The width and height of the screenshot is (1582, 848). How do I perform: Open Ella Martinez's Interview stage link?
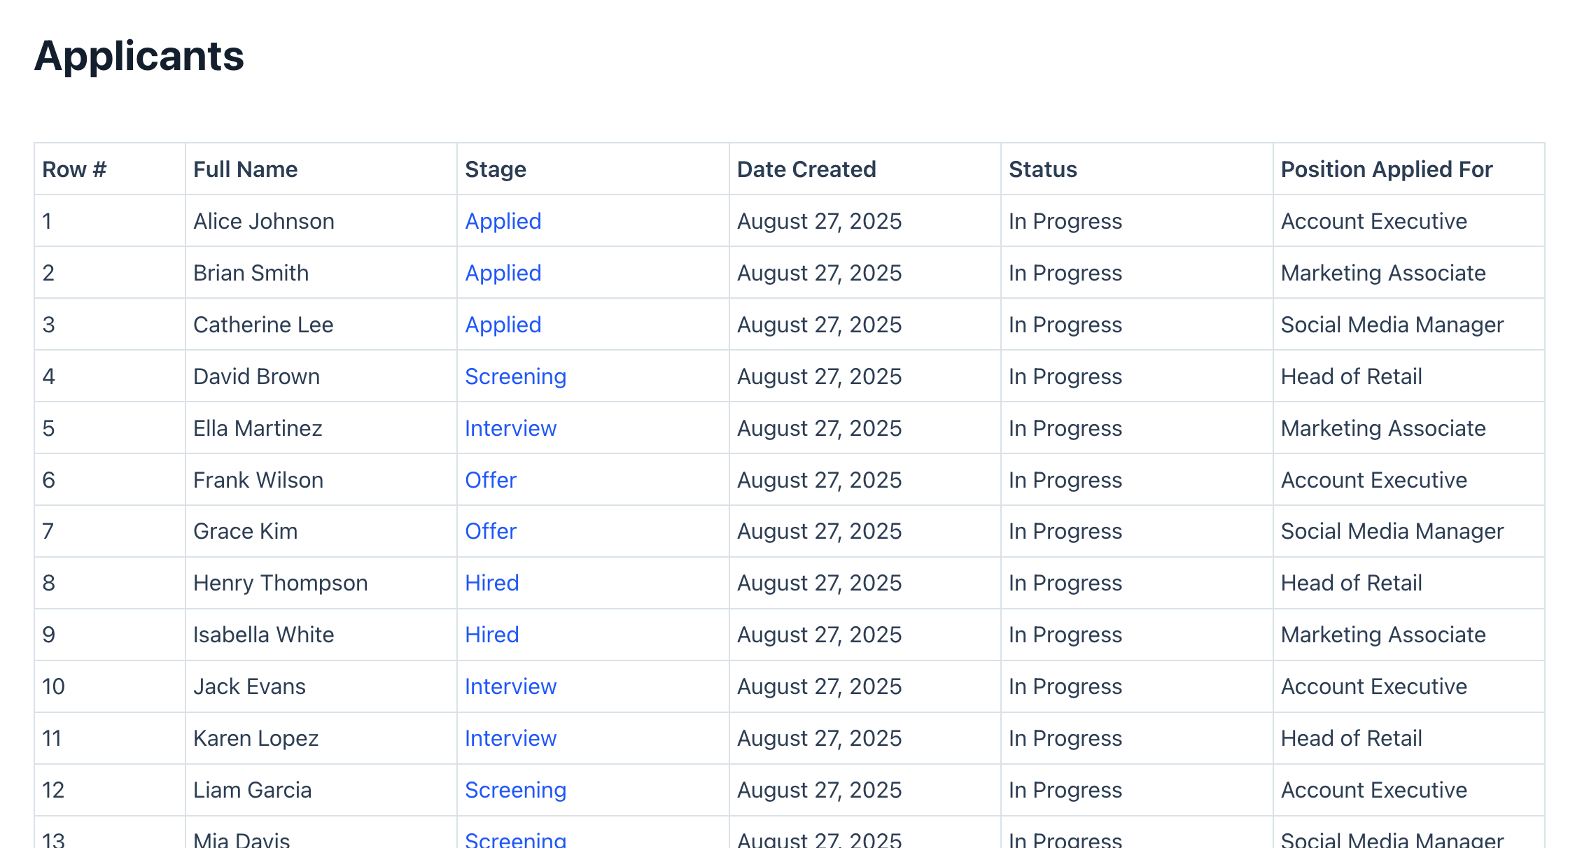[x=510, y=428]
